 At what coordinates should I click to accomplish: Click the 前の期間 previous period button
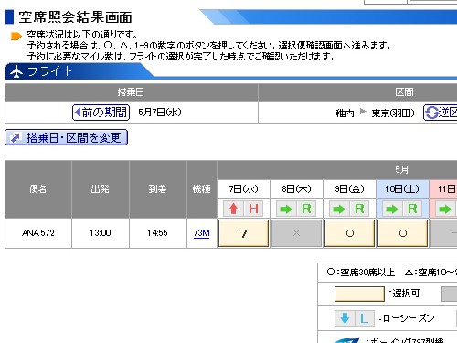(101, 113)
